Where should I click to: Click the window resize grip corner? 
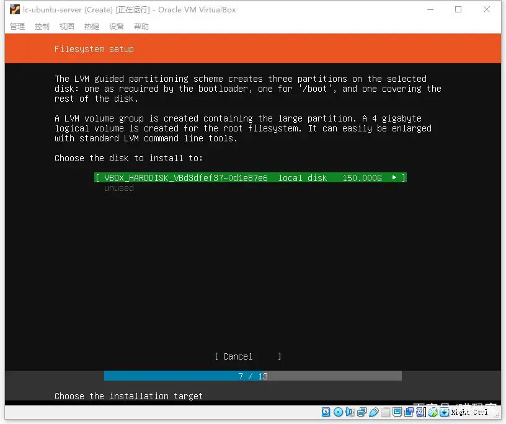click(x=497, y=415)
